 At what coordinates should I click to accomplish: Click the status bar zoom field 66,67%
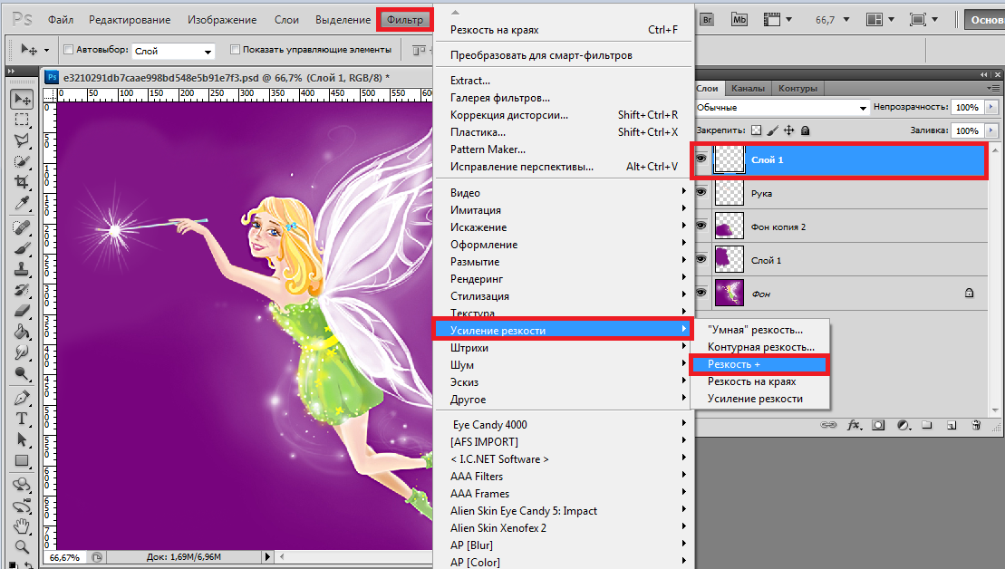tap(64, 557)
